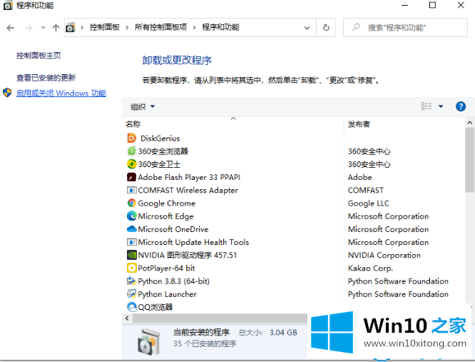This screenshot has width=475, height=362.
Task: Click the shield icon beside Windows 功能
Action: tap(7, 93)
